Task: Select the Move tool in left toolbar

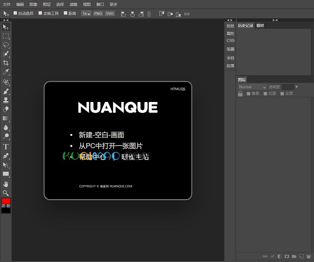Action: pos(6,27)
